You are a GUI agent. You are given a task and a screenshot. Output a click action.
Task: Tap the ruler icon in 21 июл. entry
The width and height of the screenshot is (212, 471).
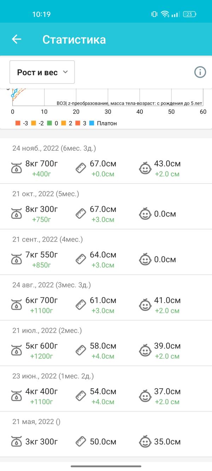[81, 350]
